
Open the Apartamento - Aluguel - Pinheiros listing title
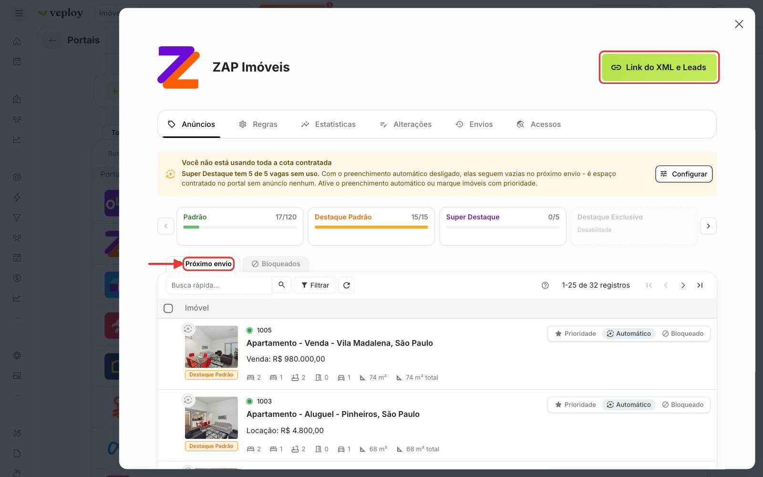333,414
